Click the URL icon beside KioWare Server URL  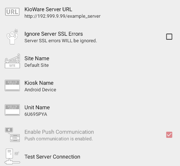coord(12,12)
